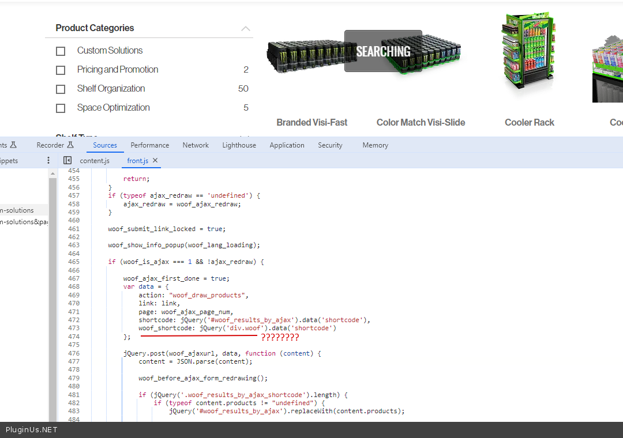Open the Application panel tab
623x438 pixels.
pyautogui.click(x=287, y=145)
